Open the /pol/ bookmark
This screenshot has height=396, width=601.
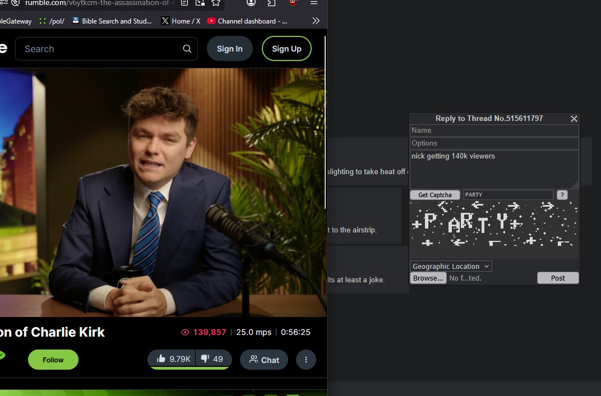click(52, 21)
